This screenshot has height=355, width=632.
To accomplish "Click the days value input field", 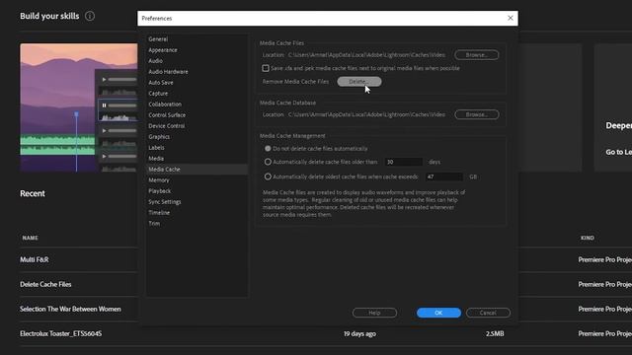I will pos(404,162).
